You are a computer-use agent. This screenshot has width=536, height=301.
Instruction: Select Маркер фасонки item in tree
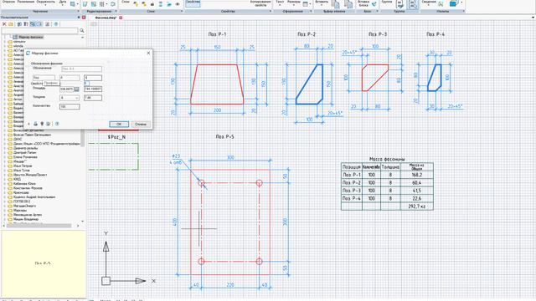point(31,37)
